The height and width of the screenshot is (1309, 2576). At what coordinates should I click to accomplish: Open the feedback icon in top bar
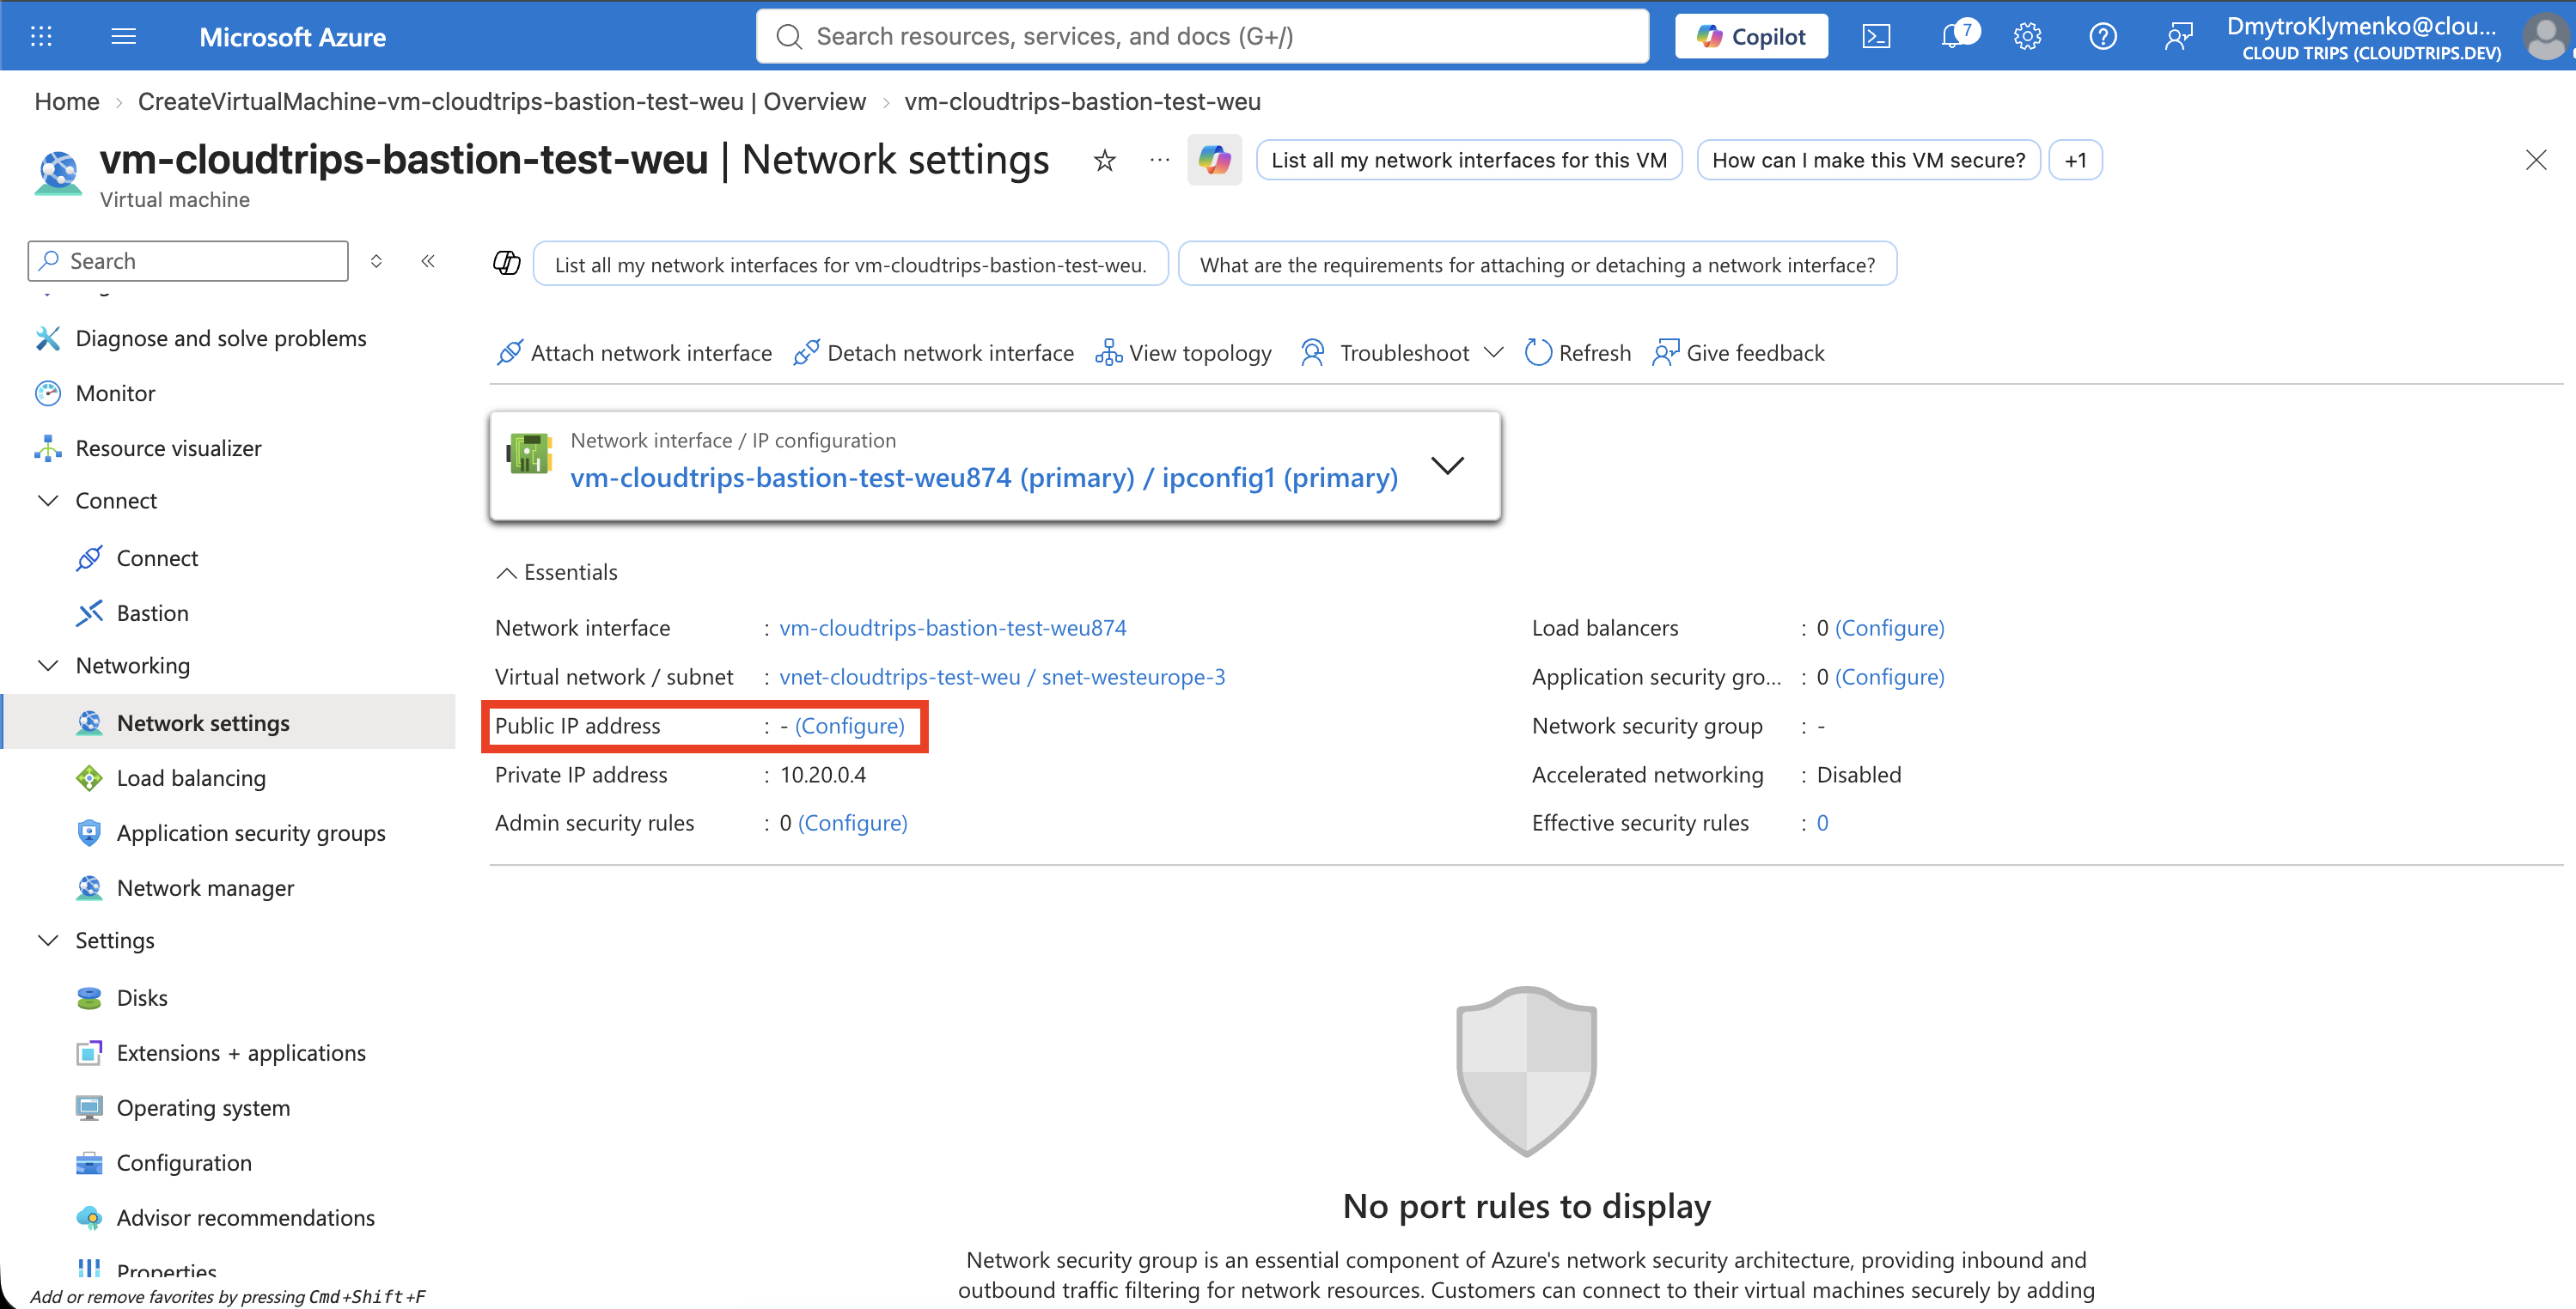[2178, 37]
